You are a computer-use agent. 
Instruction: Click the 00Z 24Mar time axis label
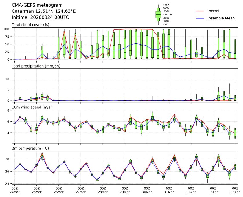click(x=14, y=190)
